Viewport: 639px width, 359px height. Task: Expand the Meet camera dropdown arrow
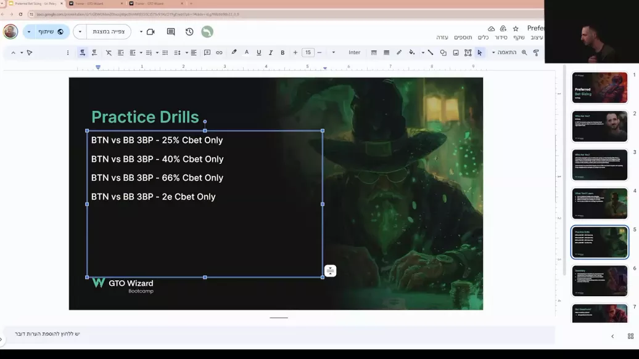pyautogui.click(x=141, y=32)
